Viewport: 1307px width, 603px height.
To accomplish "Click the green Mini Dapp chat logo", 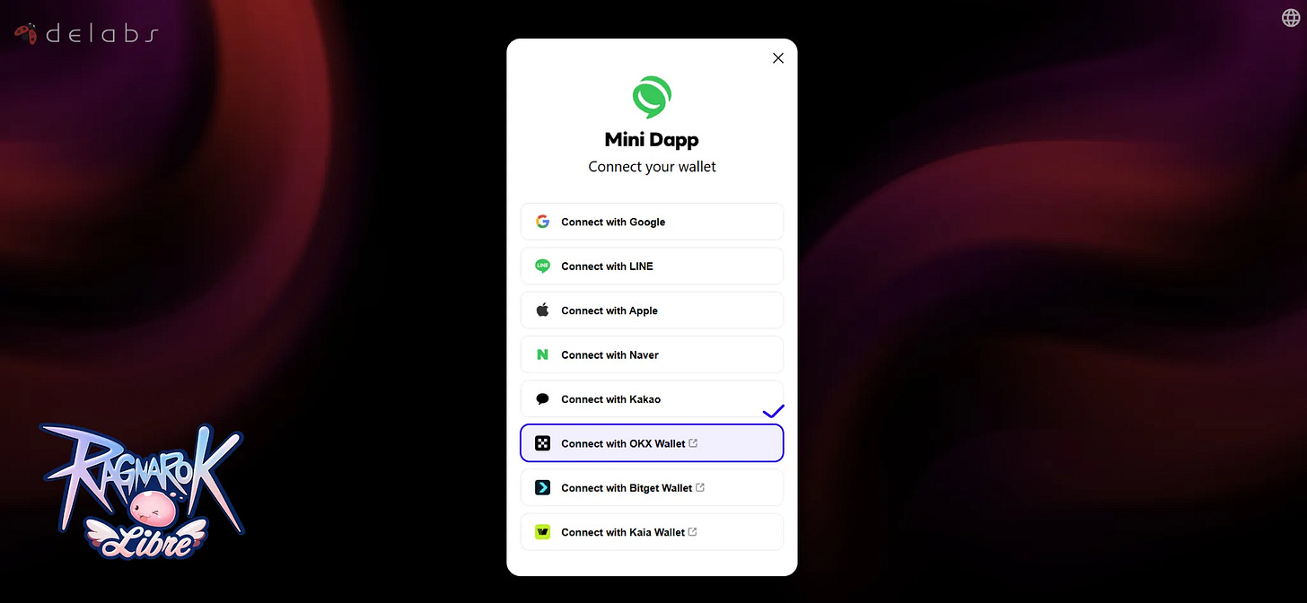I will click(x=652, y=98).
